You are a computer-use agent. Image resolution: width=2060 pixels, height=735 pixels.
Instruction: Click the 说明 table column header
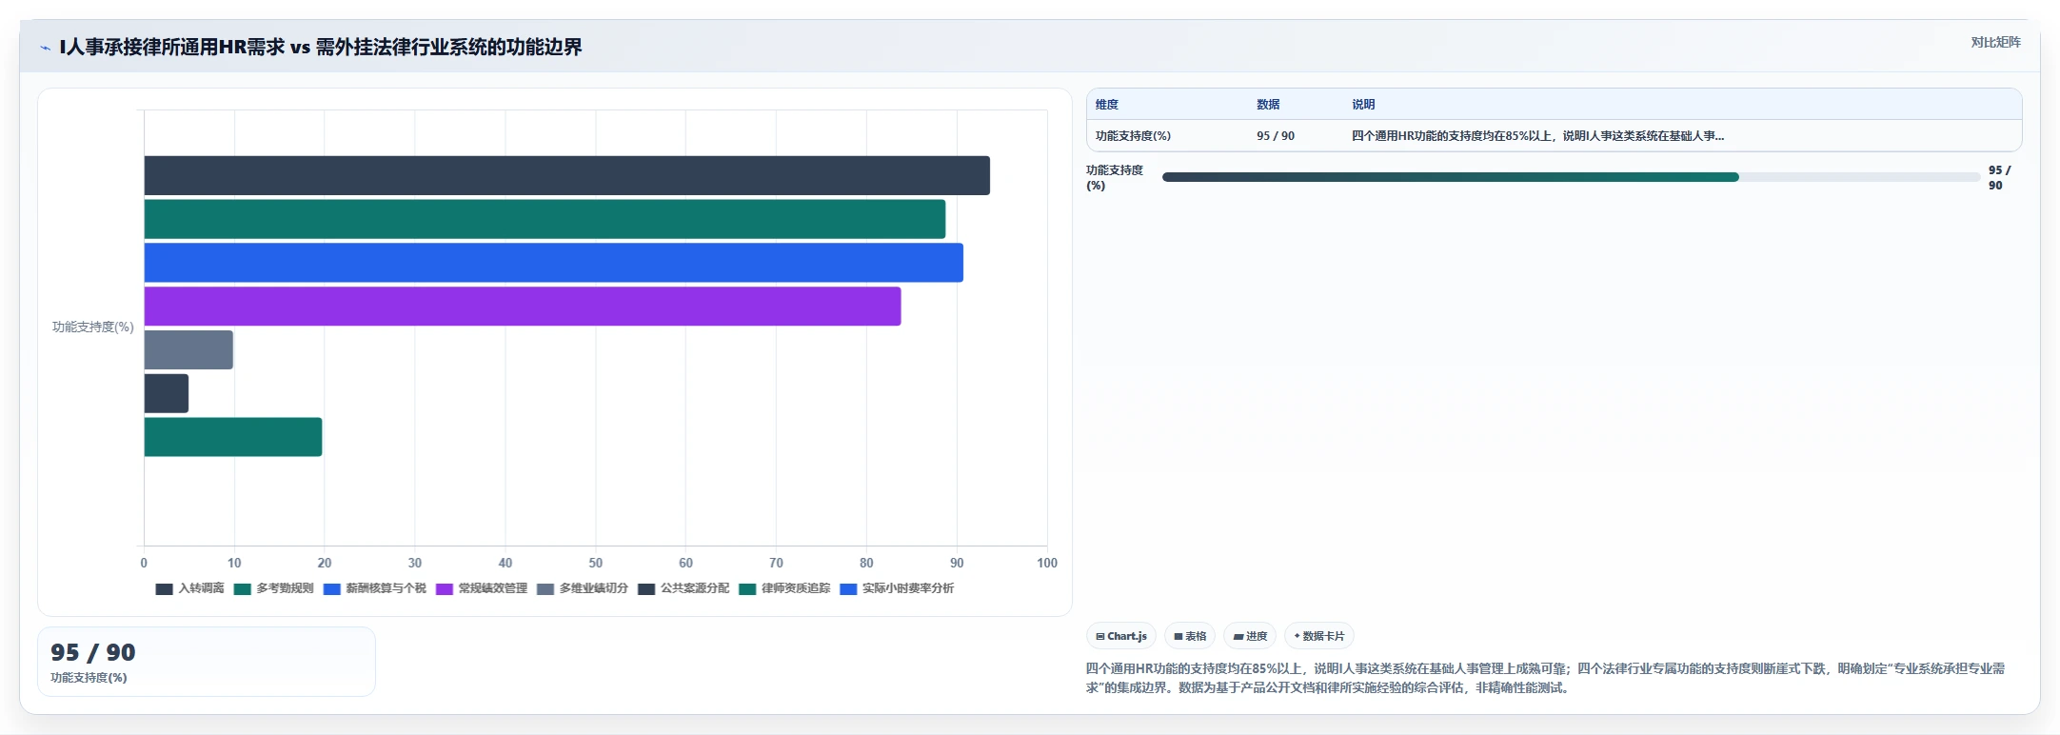pyautogui.click(x=1363, y=105)
